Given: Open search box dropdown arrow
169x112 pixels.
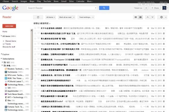Looking at the screenshot, I should (x=95, y=8).
